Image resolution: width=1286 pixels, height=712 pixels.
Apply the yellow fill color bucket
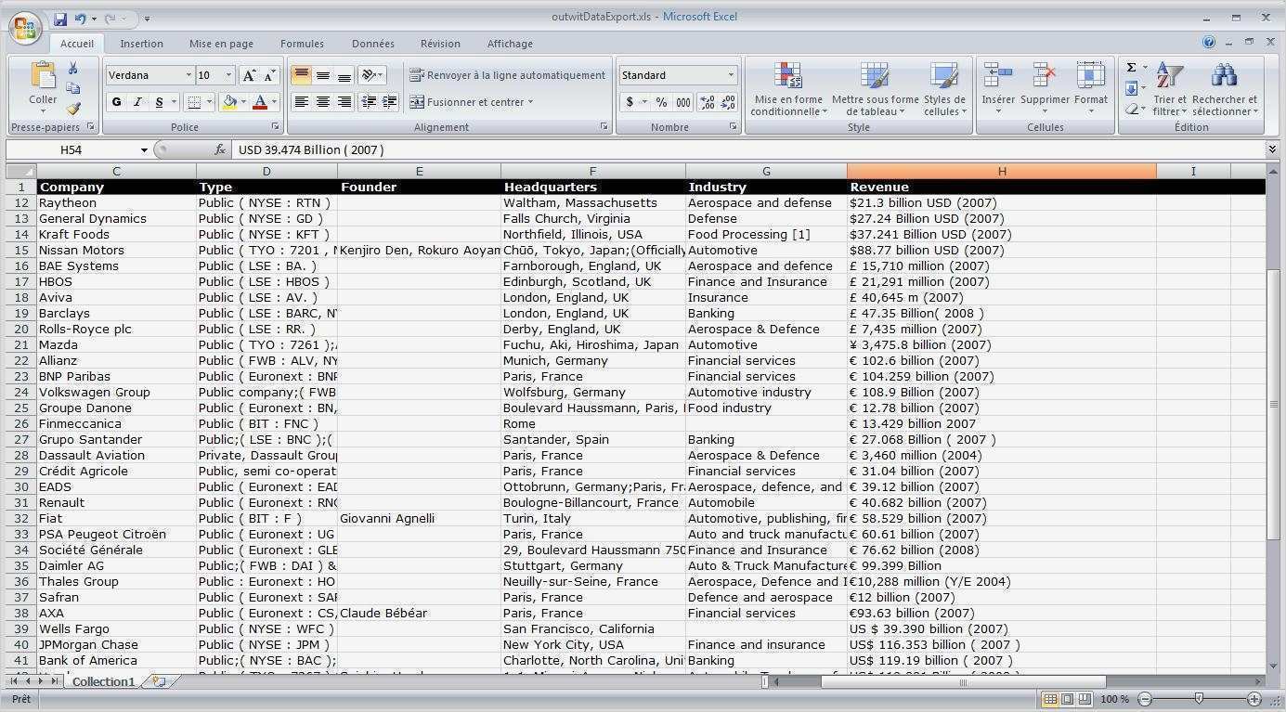pos(228,102)
